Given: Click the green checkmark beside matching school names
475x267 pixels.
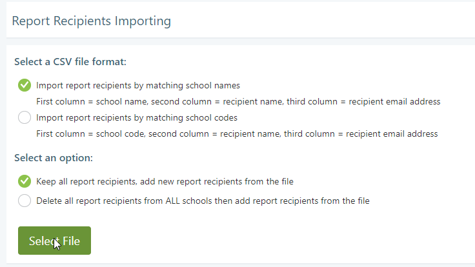Looking at the screenshot, I should pyautogui.click(x=25, y=85).
